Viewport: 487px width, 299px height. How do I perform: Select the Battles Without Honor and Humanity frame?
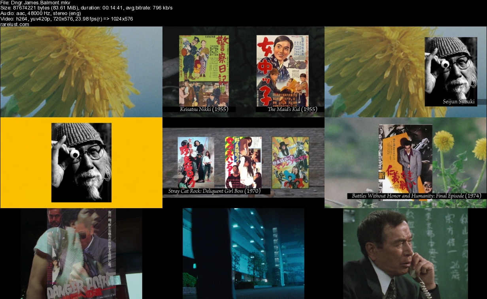(406, 163)
